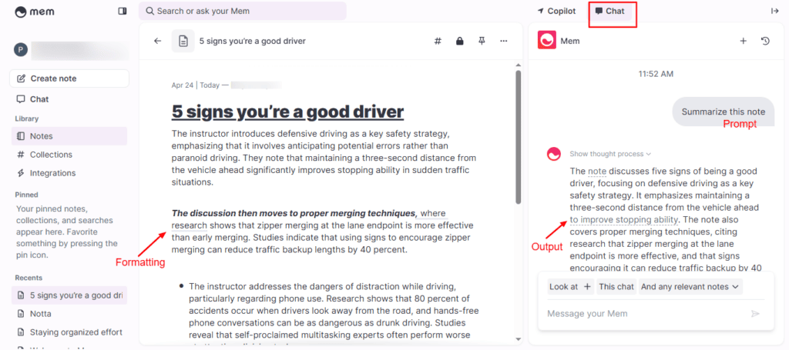This screenshot has width=789, height=350.
Task: Click 'Look at +' context selector
Action: point(570,287)
